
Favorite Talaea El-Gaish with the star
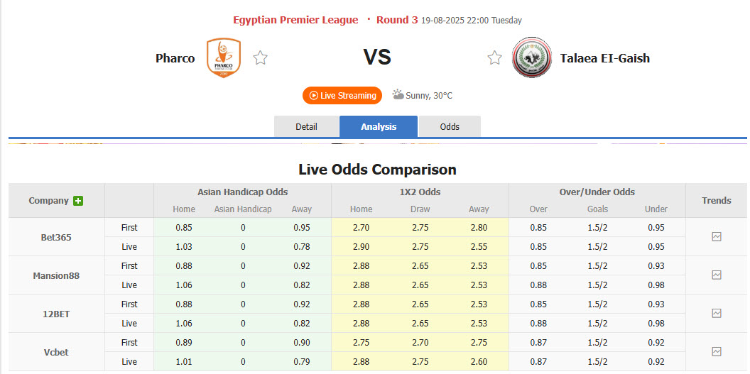point(494,58)
